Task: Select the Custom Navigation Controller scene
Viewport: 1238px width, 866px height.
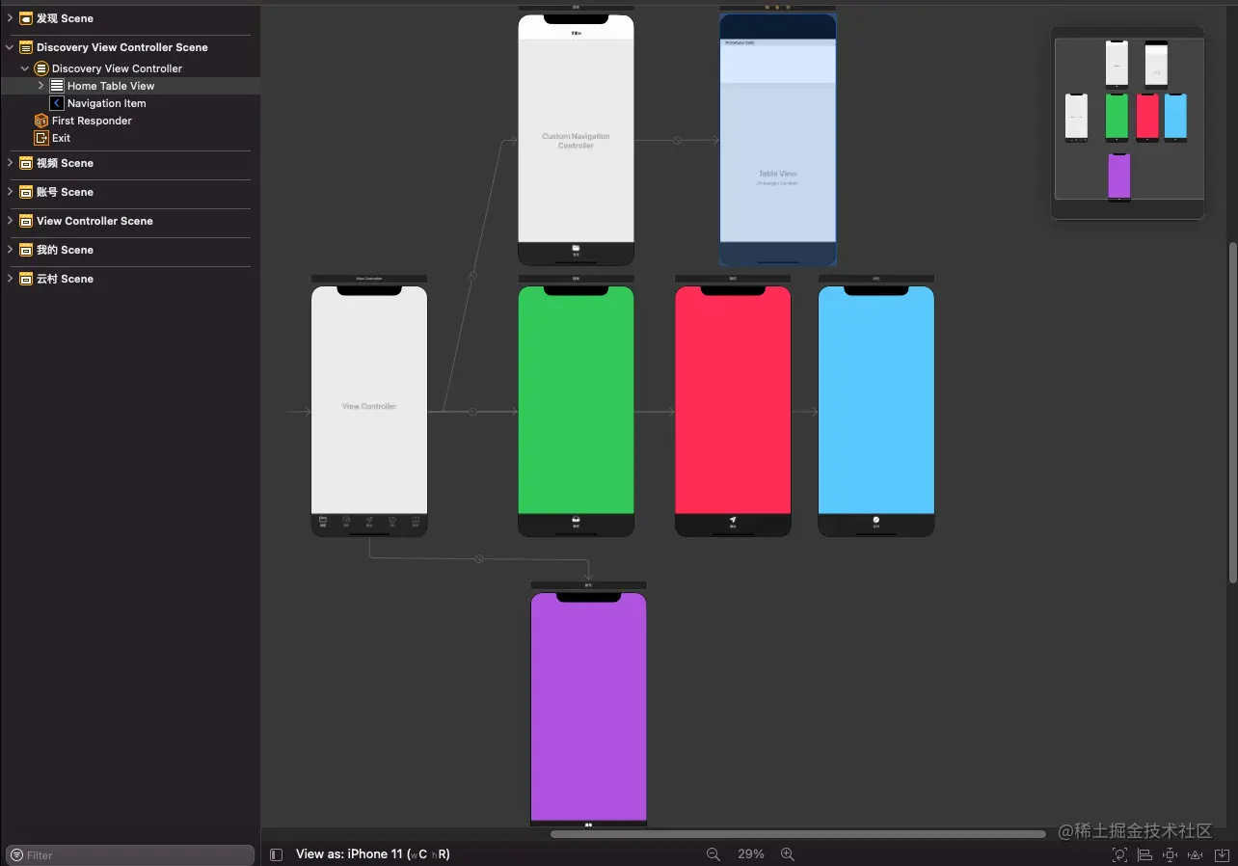Action: click(576, 141)
